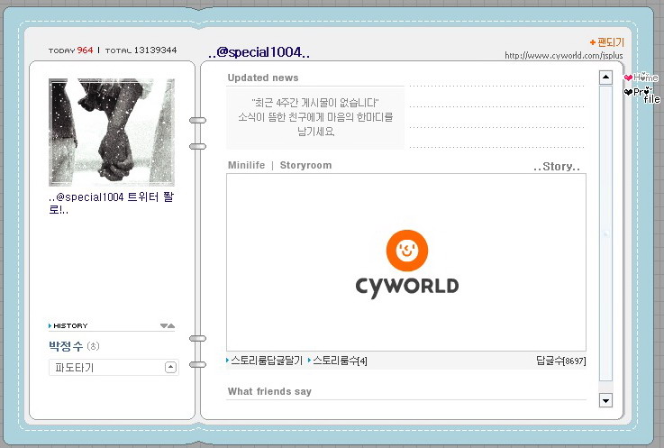Click the orange Cyworld smiley logo

tap(407, 250)
